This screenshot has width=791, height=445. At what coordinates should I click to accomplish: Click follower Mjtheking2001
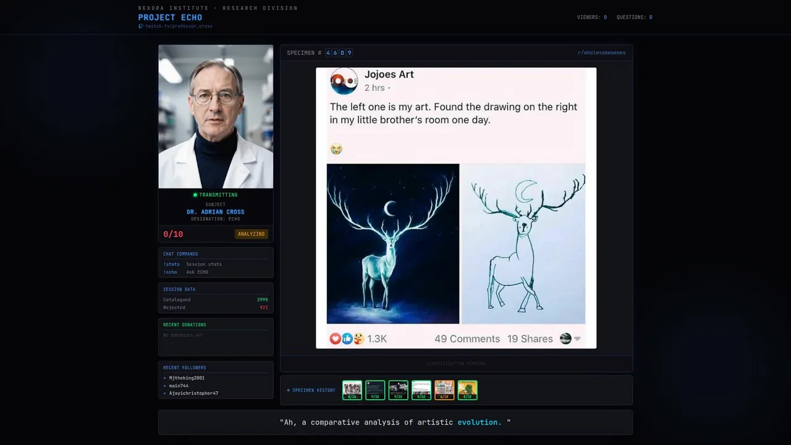click(187, 378)
